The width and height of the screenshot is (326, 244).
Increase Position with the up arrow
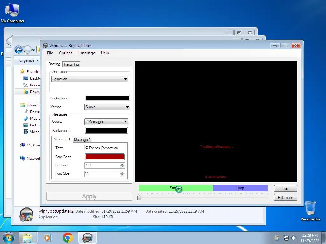tap(122, 164)
